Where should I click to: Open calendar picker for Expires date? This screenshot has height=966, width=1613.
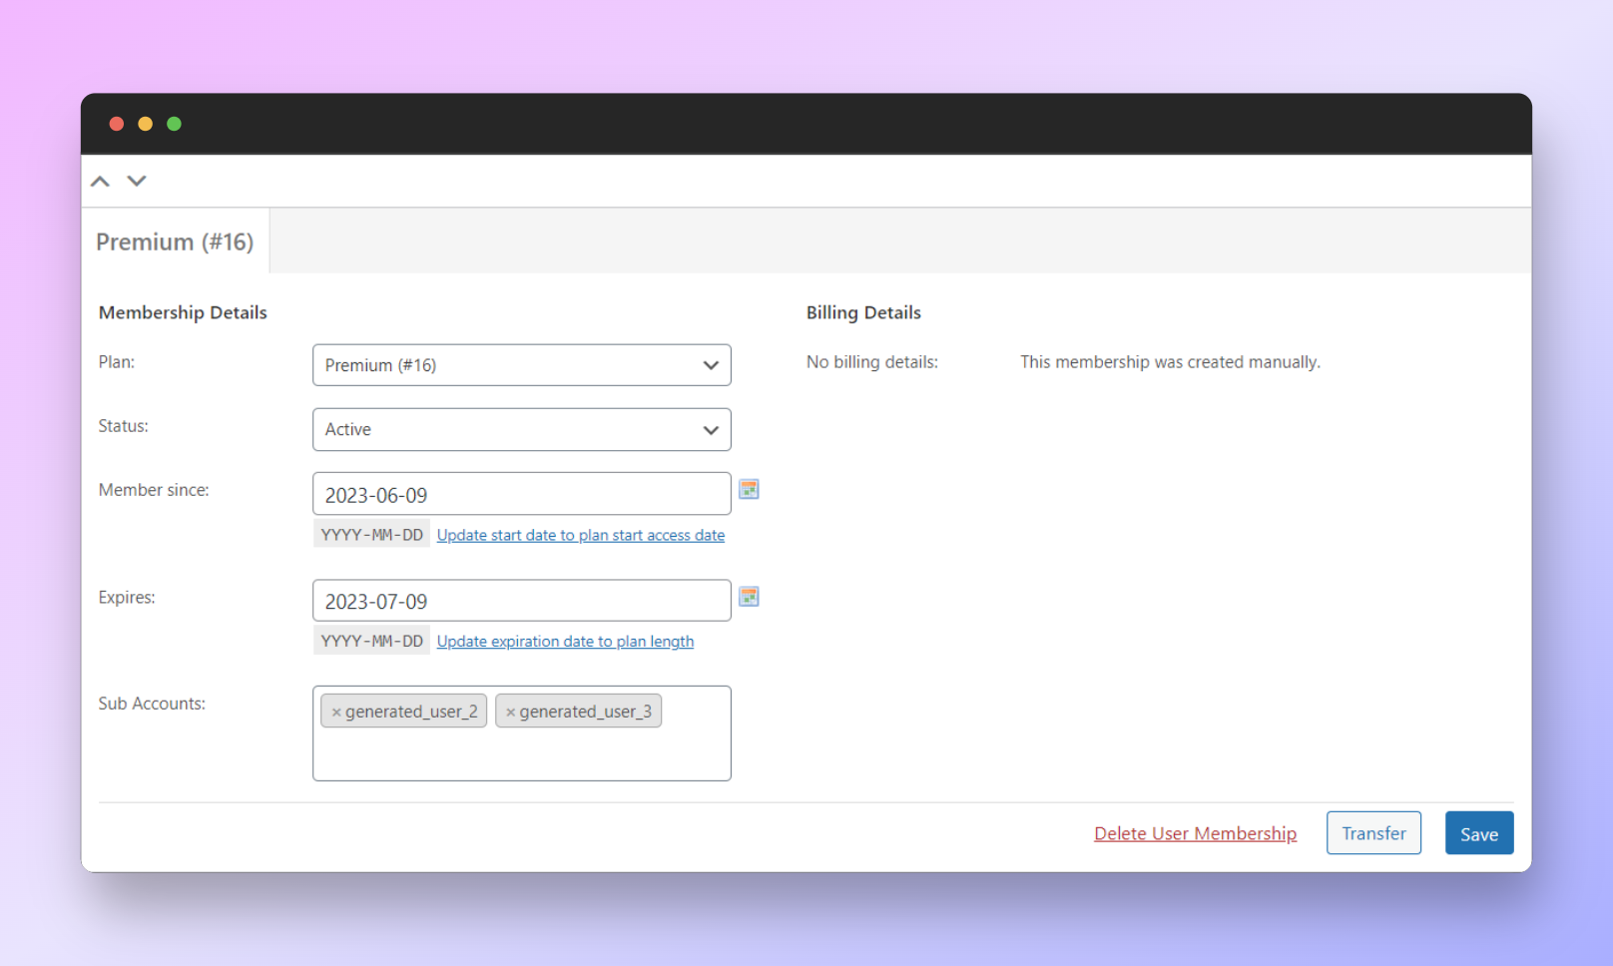[x=749, y=597]
